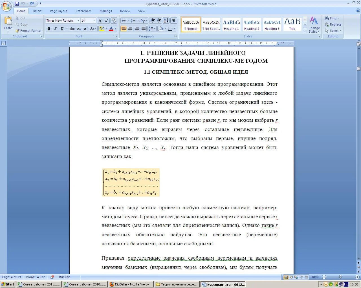The image size is (361, 288).
Task: Open the Clipboard pane launcher
Action: (41, 36)
